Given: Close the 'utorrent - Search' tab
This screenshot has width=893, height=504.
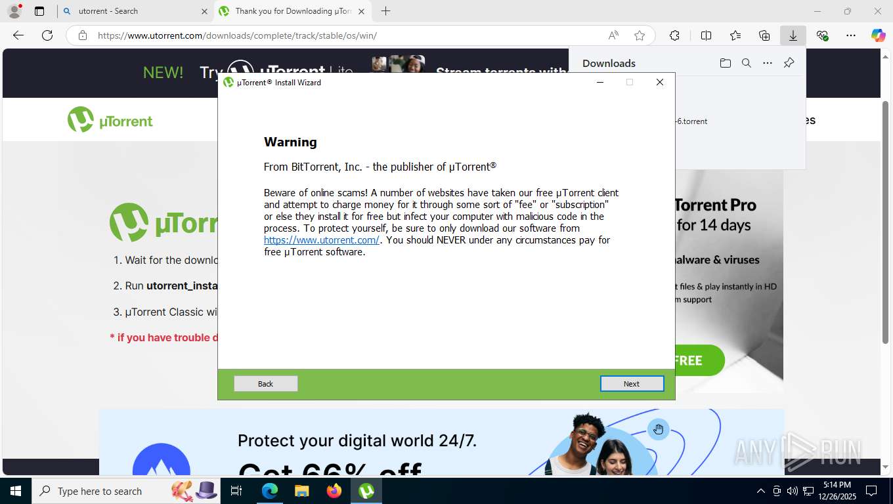Looking at the screenshot, I should pos(204,11).
